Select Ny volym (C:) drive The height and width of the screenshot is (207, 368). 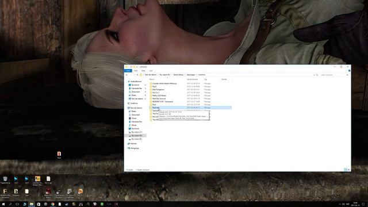coord(137,132)
